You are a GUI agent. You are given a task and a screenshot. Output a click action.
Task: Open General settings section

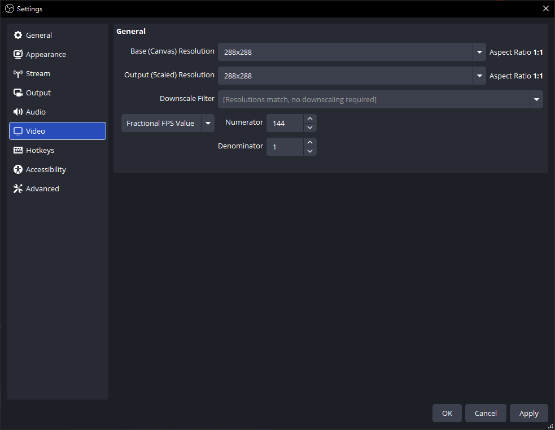(x=58, y=35)
